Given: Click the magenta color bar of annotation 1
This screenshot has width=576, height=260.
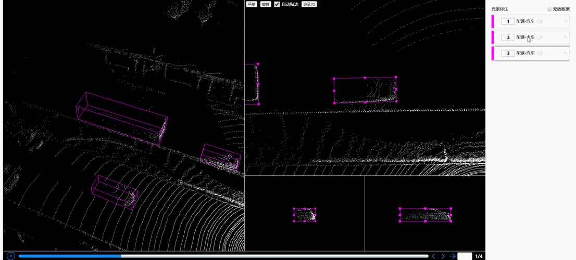Looking at the screenshot, I should pos(493,22).
